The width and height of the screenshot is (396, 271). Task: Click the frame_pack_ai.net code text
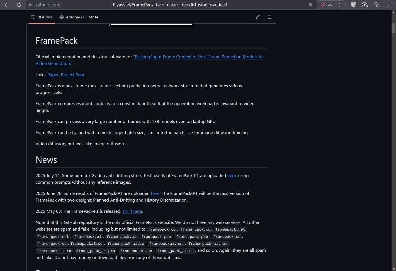pos(208,244)
